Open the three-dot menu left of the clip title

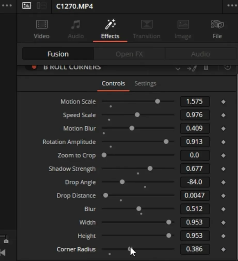[7, 6]
